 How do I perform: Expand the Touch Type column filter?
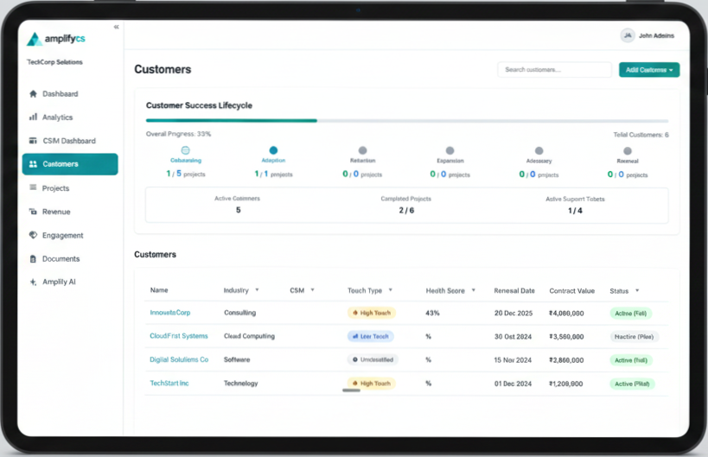coord(391,290)
